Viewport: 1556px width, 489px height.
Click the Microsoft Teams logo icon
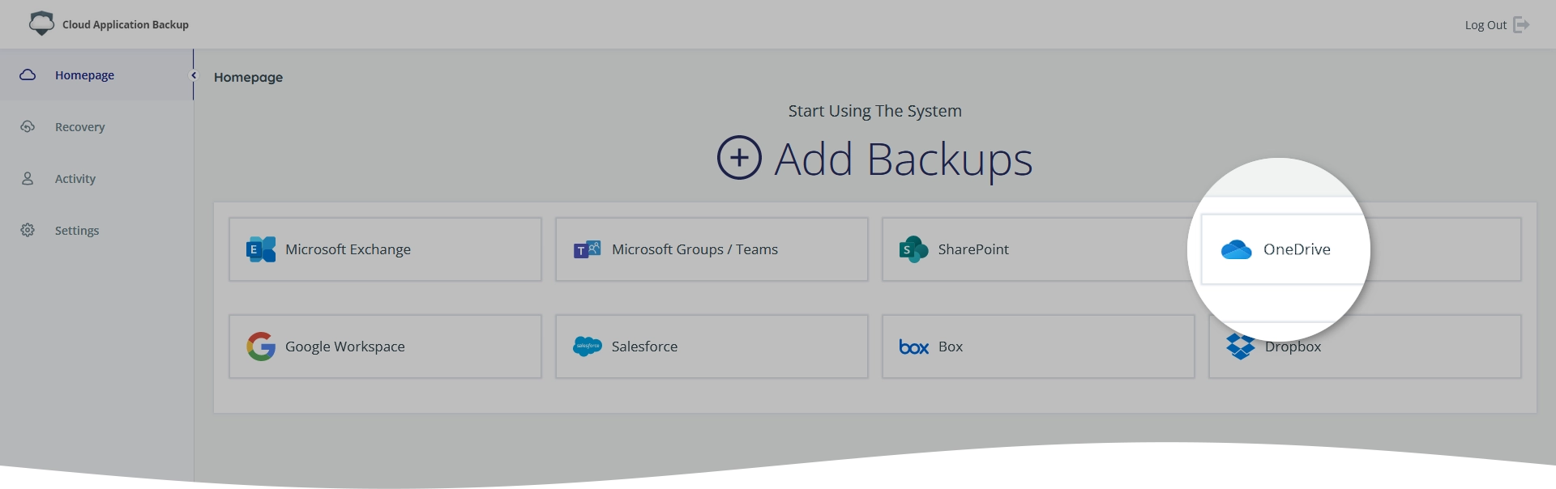pos(588,249)
